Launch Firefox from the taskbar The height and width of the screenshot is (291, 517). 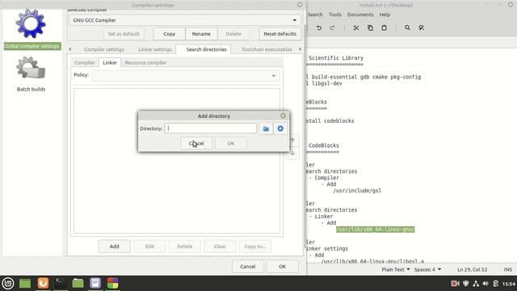(43, 283)
